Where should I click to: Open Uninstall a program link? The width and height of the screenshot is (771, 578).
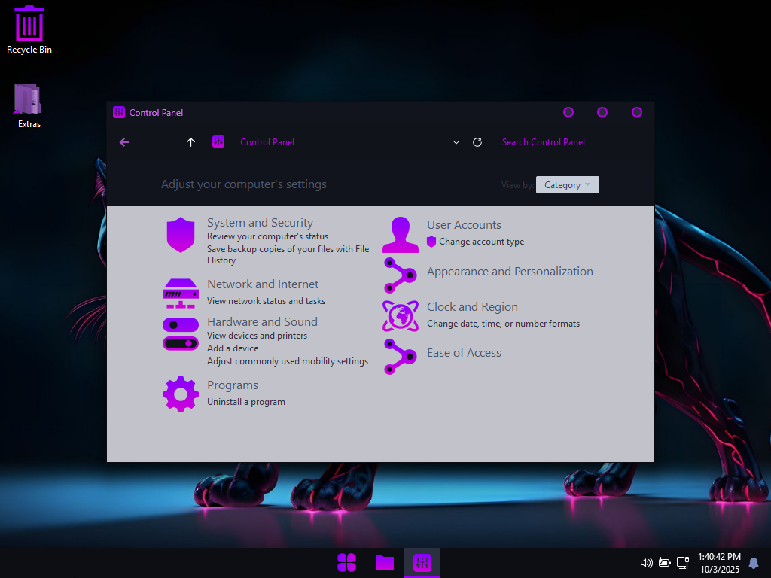click(246, 402)
